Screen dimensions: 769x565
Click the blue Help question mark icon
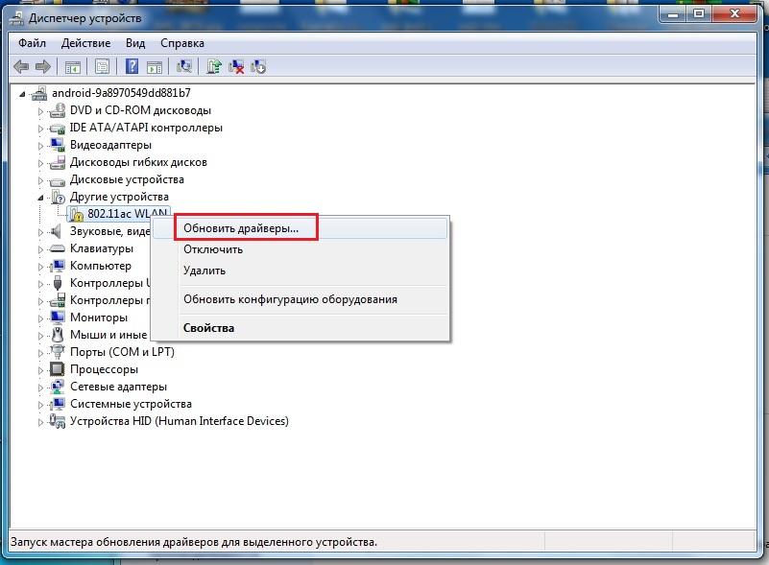pyautogui.click(x=132, y=66)
